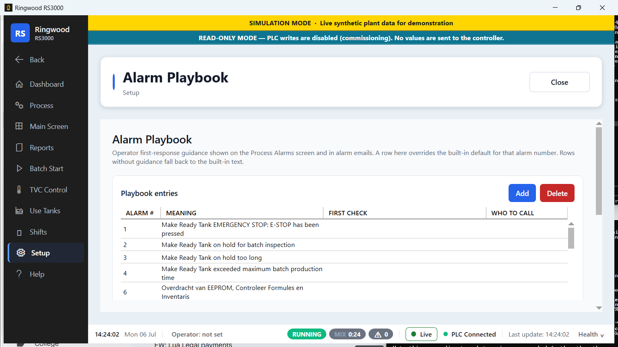Click the Live status button
Screen dimensions: 618x347
tap(421, 334)
